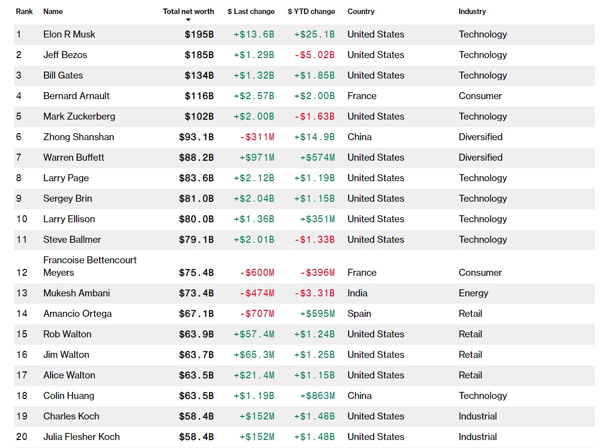Sort table by $ YTD change header
The image size is (605, 448).
(311, 11)
